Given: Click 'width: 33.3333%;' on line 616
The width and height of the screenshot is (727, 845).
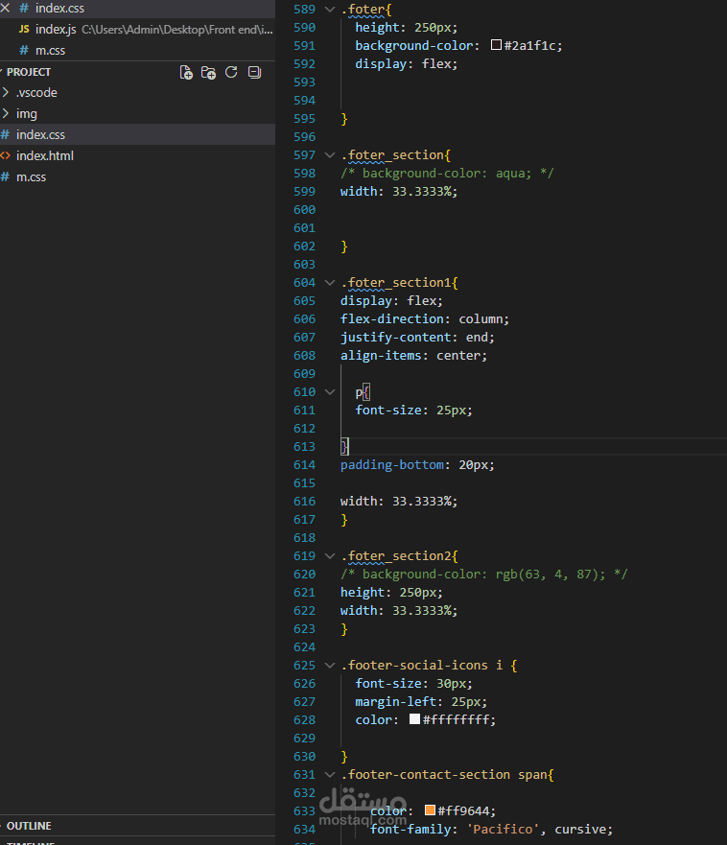Looking at the screenshot, I should [x=399, y=502].
